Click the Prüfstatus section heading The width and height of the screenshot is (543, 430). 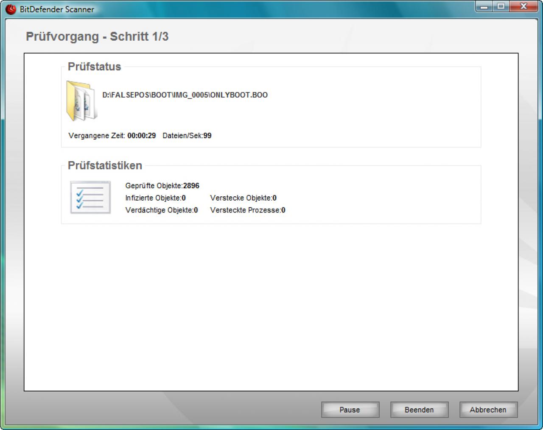click(94, 67)
